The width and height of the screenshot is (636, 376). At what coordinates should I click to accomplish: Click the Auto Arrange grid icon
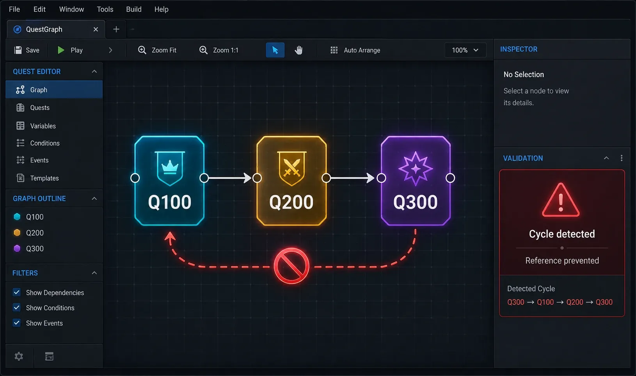click(x=334, y=50)
